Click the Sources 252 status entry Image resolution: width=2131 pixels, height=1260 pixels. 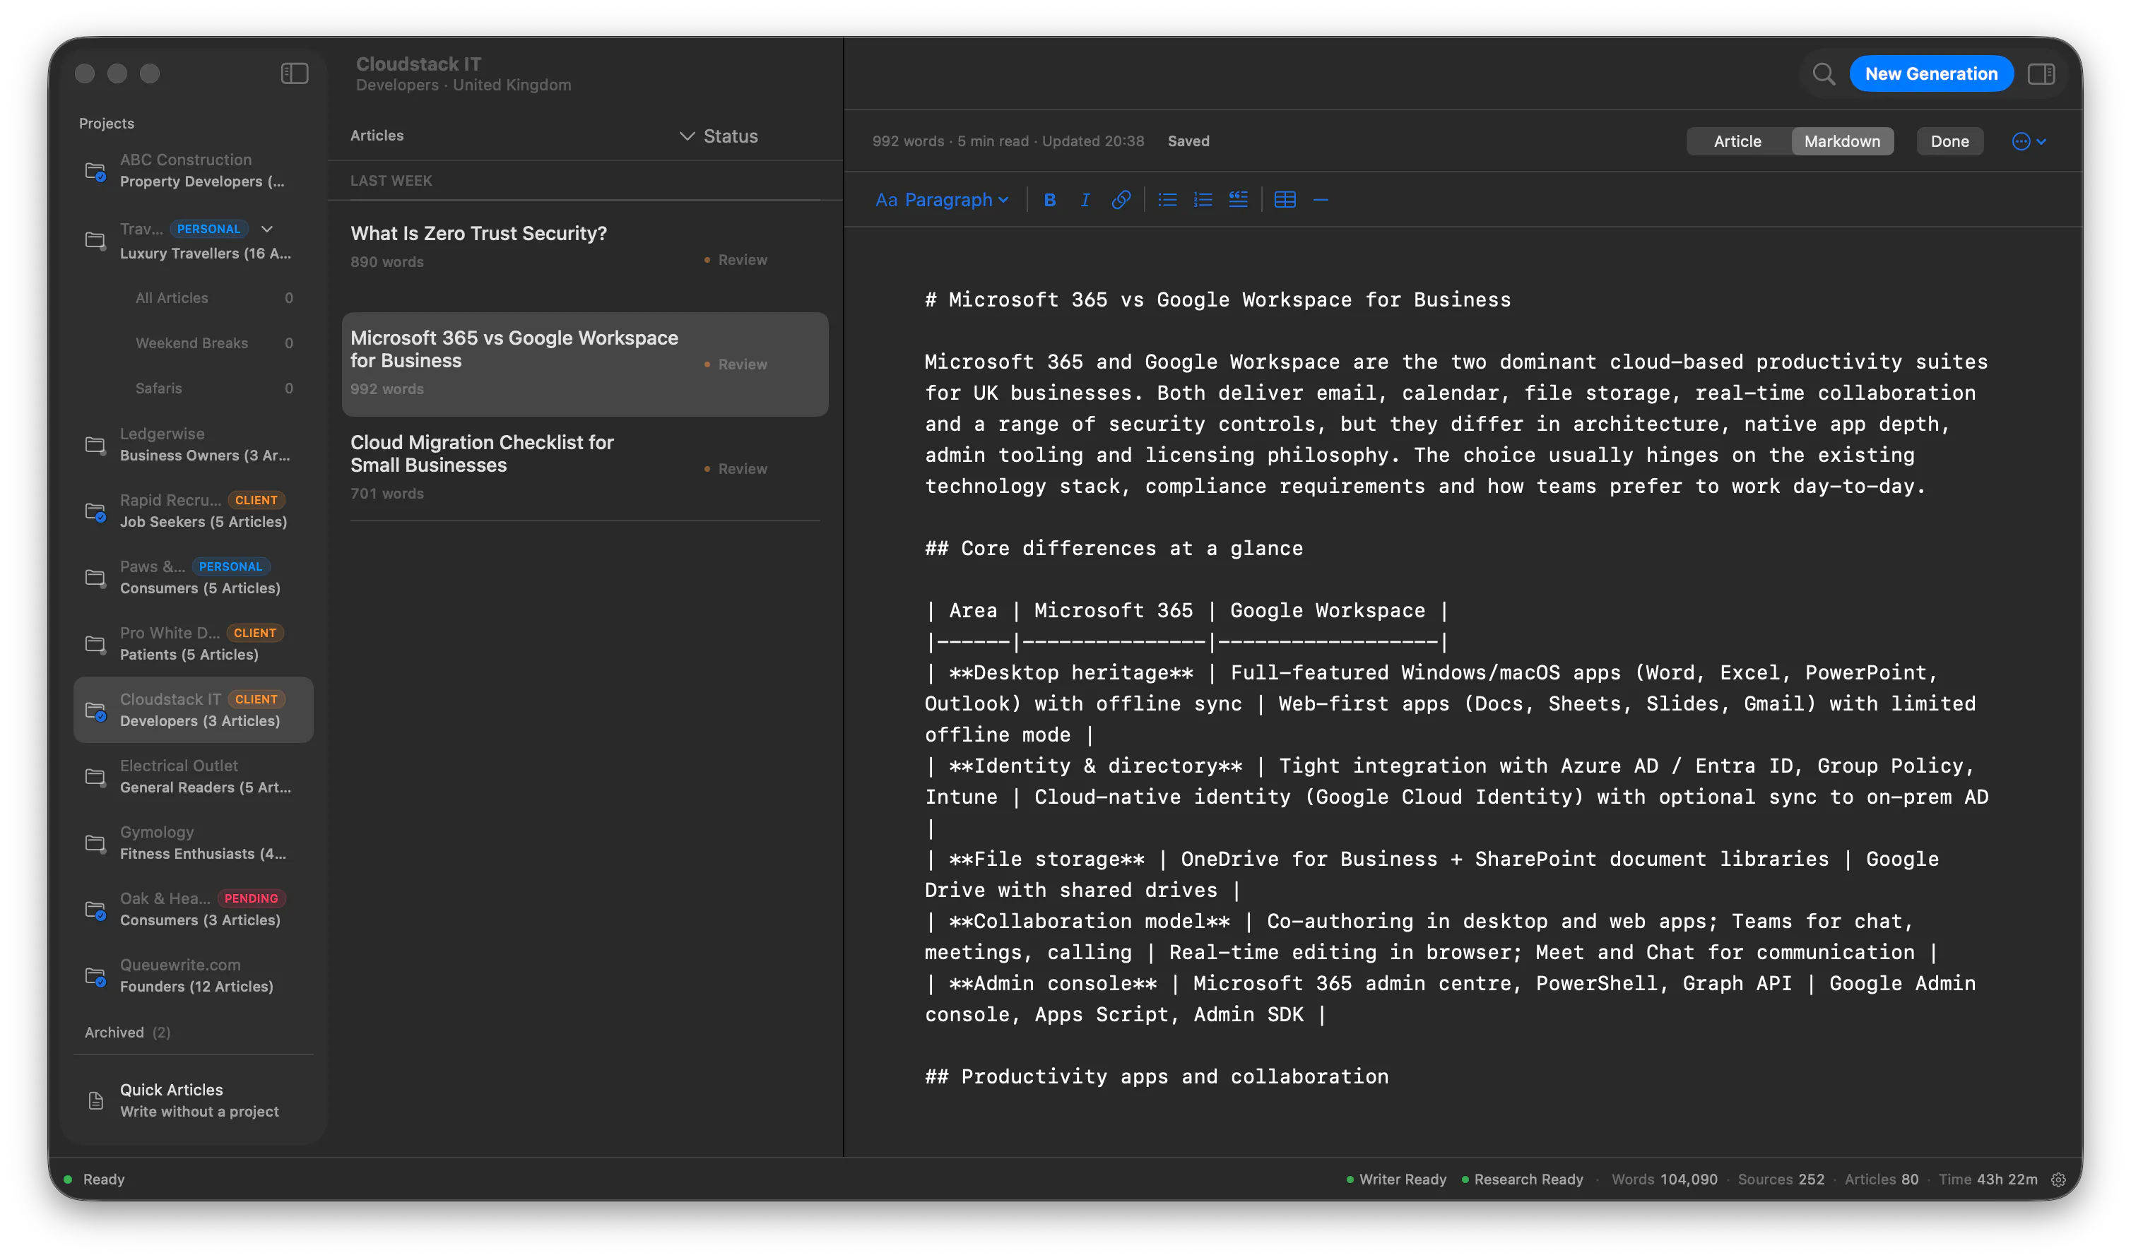[1781, 1179]
